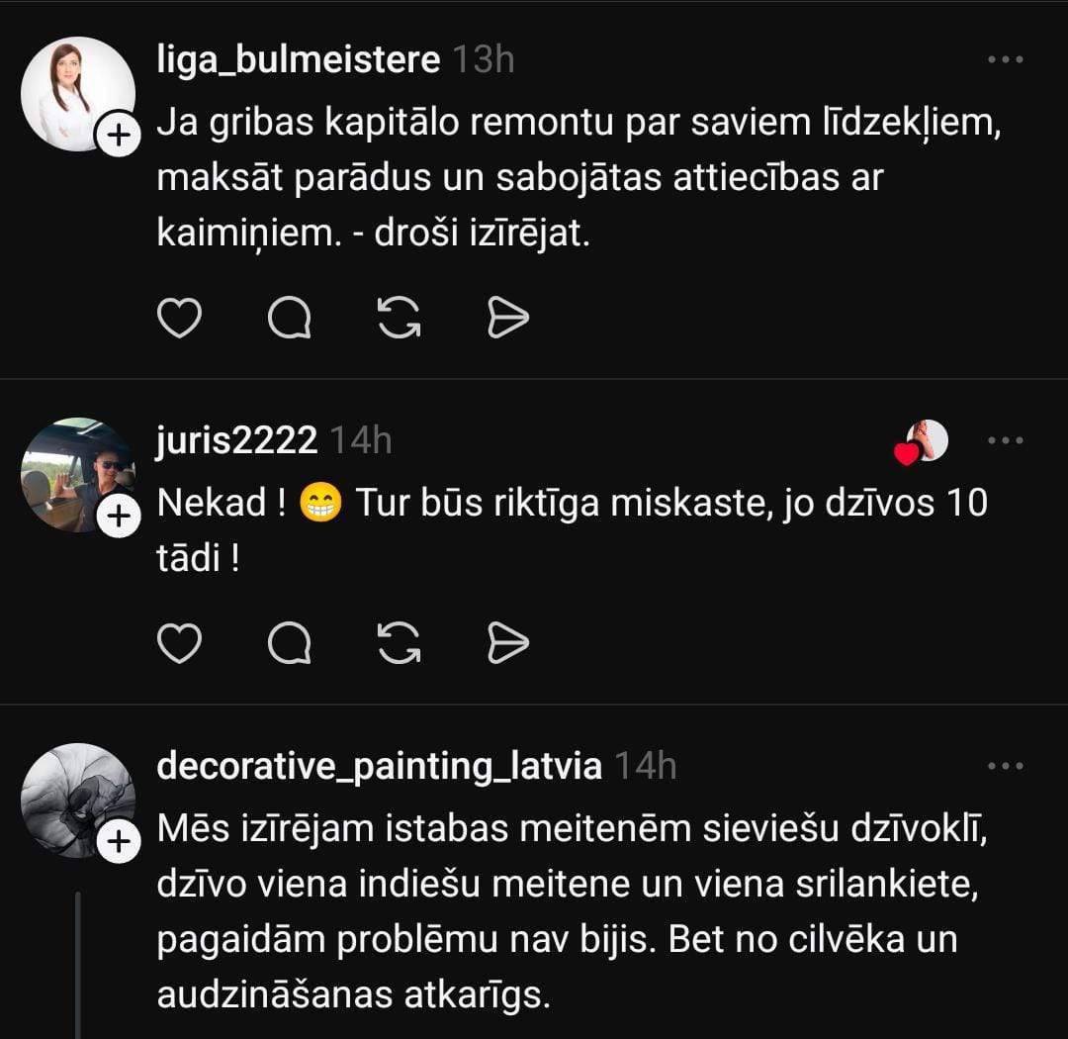Viewport: 1068px width, 1039px height.
Task: Open more options for decorative_painting_latvia's post
Action: pos(1006,766)
